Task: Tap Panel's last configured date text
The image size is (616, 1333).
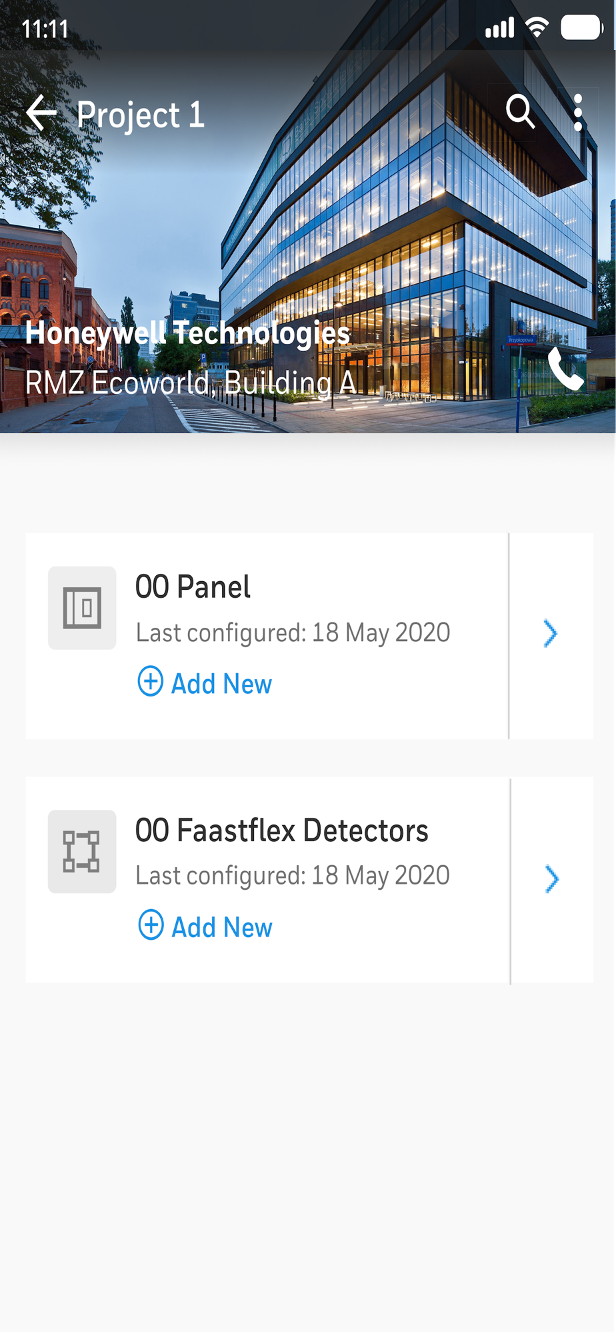Action: [293, 633]
